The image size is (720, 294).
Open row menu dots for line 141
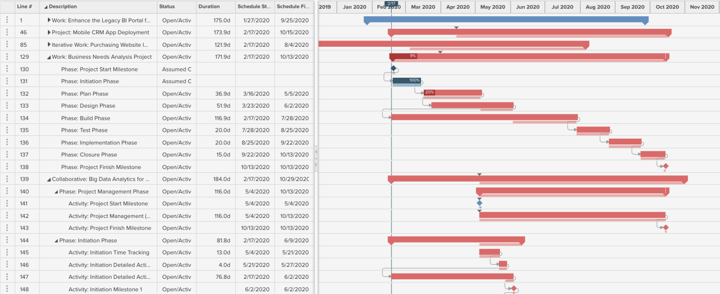7,204
